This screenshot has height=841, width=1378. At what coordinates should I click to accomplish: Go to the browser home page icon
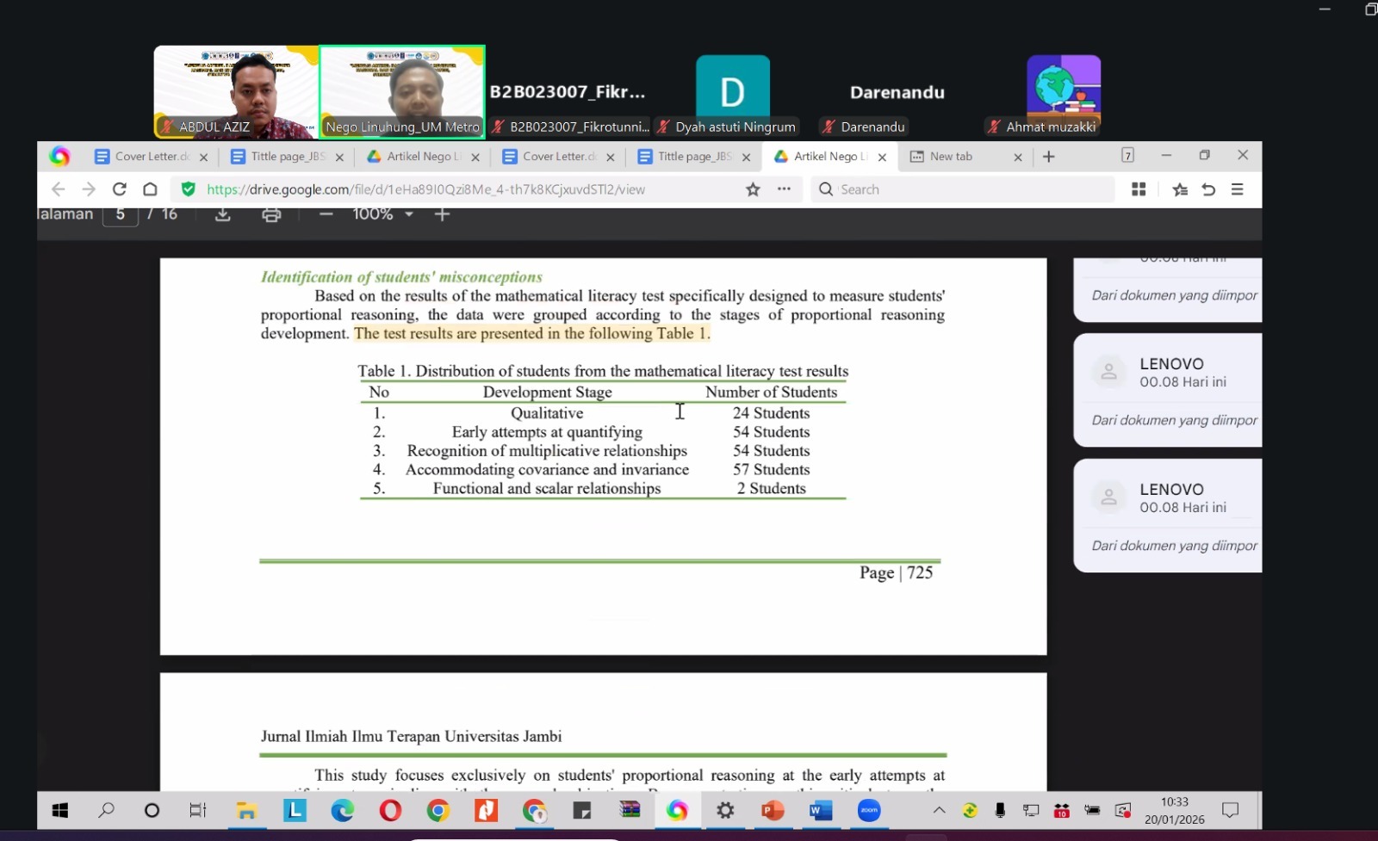point(150,189)
